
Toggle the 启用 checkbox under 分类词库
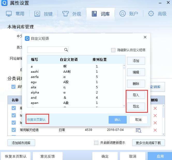[x=13, y=87]
